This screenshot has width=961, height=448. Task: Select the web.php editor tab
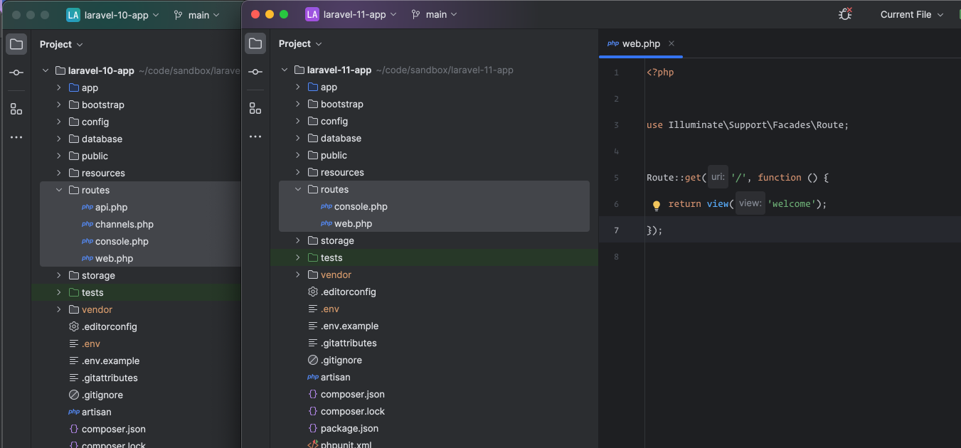[641, 43]
